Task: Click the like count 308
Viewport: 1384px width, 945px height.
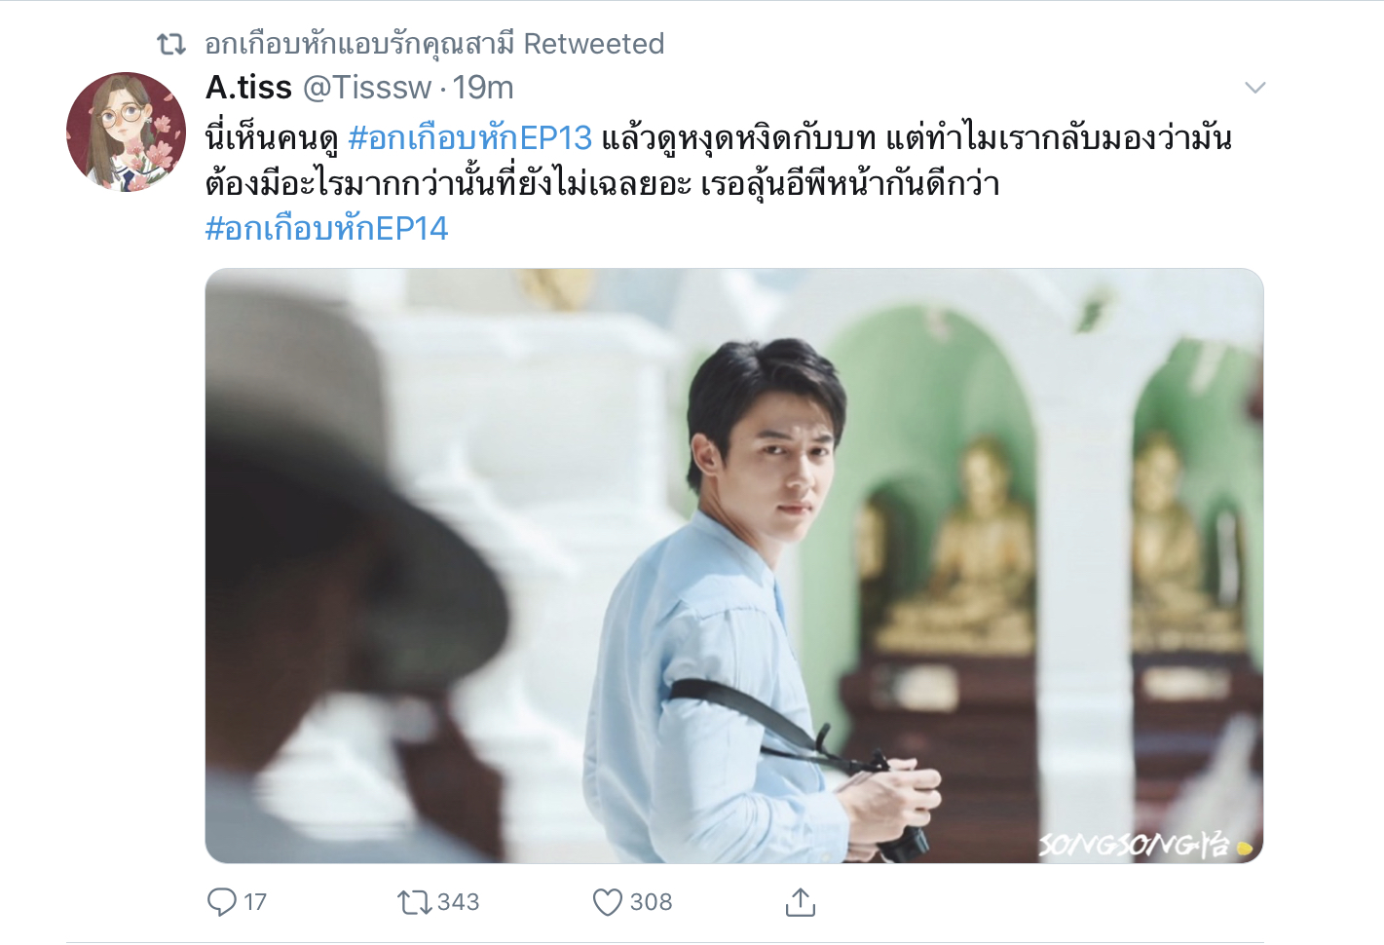Action: click(x=651, y=902)
